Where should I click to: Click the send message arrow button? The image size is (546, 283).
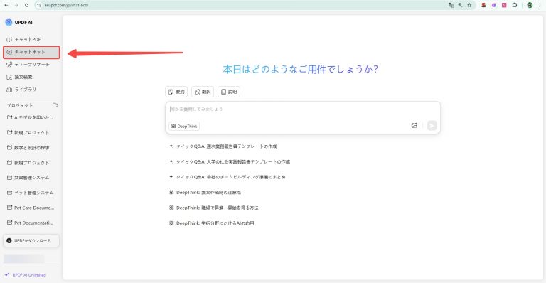coord(432,125)
